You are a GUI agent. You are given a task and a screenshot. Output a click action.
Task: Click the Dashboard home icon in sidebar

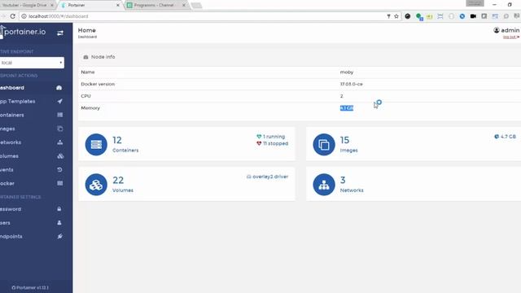click(x=59, y=88)
